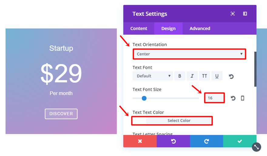Click the Text Font Size input field
Screen dimensions: 267x156
coord(214,98)
